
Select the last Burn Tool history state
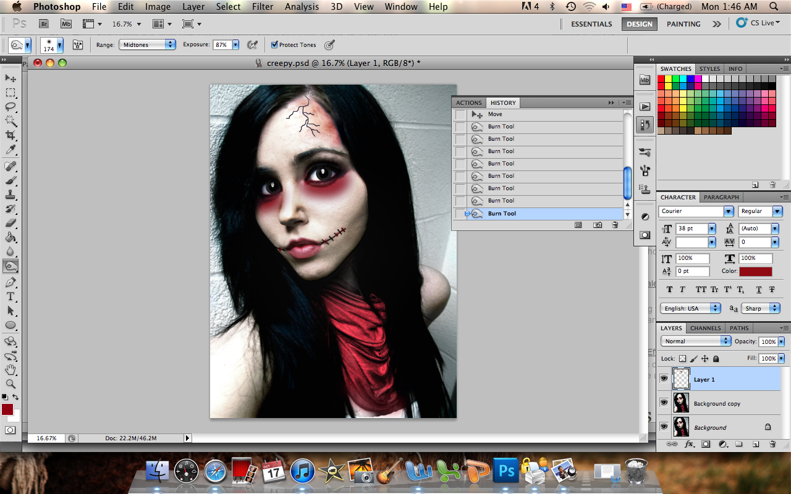coord(538,214)
